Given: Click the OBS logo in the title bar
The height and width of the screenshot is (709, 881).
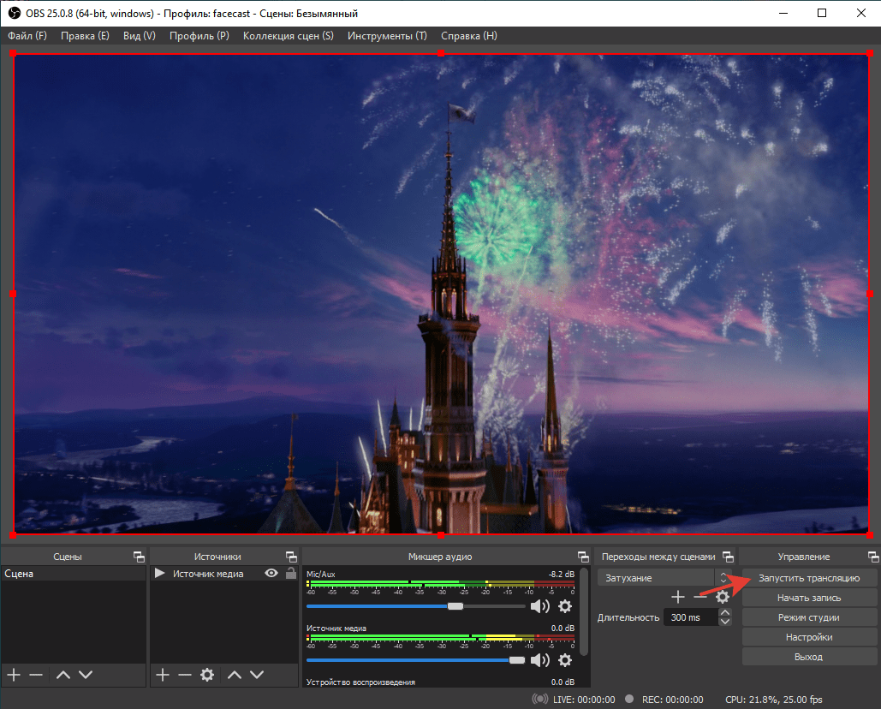Looking at the screenshot, I should pyautogui.click(x=14, y=13).
